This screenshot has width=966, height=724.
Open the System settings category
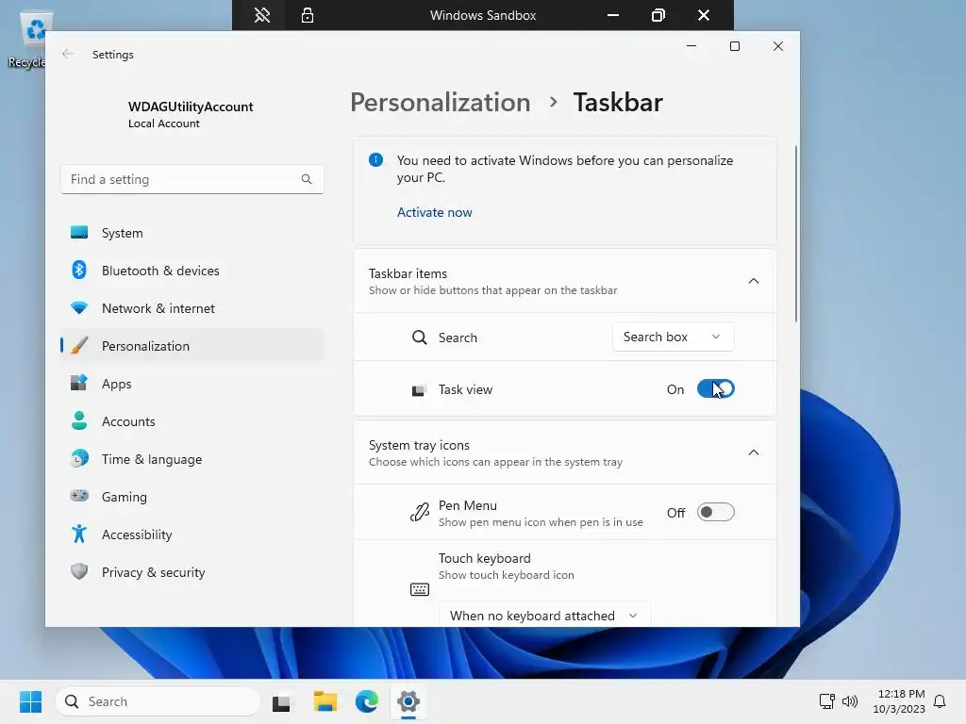point(192,233)
